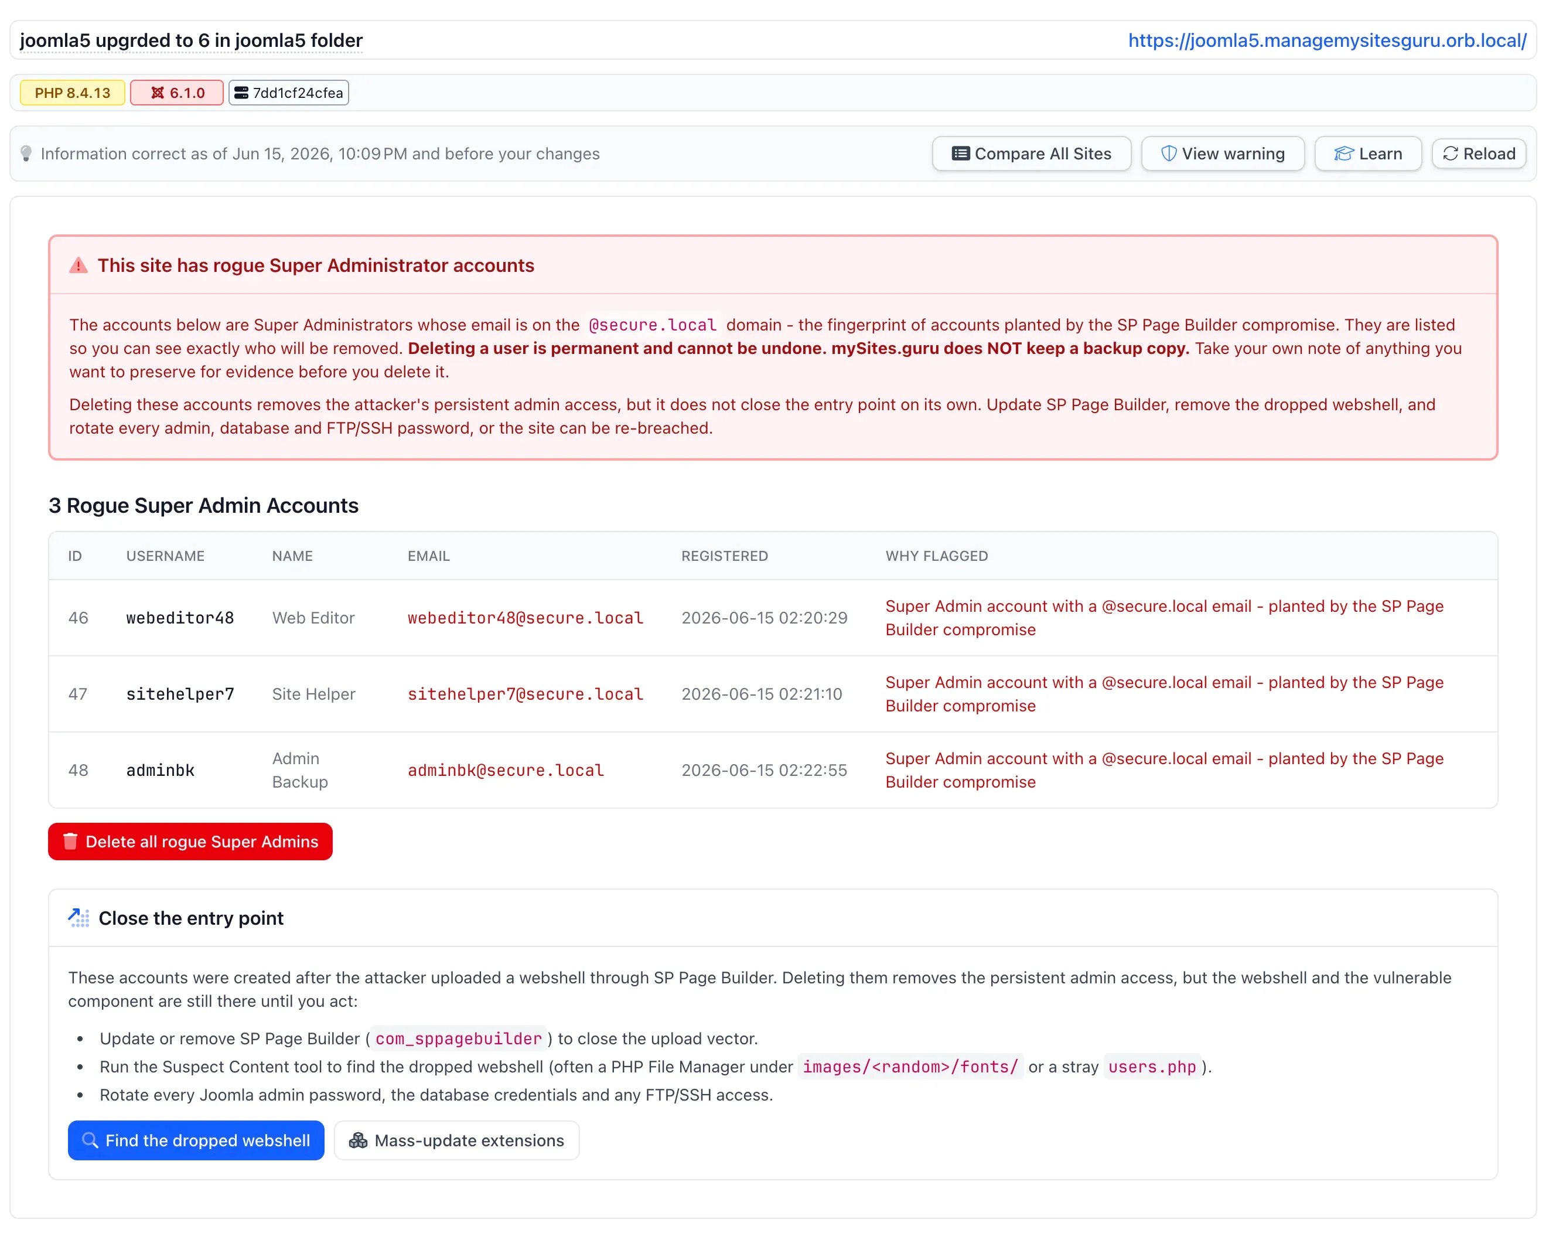This screenshot has width=1549, height=1233.
Task: Select username sitehelper7 in the table
Action: (180, 693)
